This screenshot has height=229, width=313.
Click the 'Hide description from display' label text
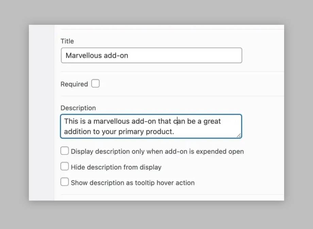(116, 167)
